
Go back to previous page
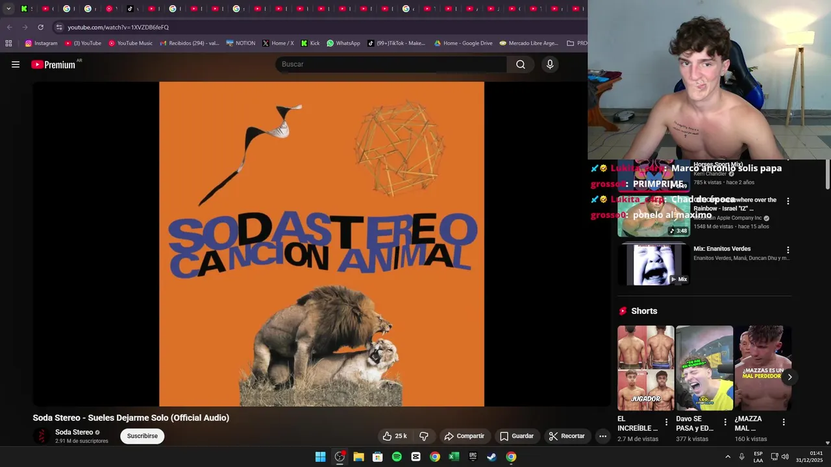(9, 27)
